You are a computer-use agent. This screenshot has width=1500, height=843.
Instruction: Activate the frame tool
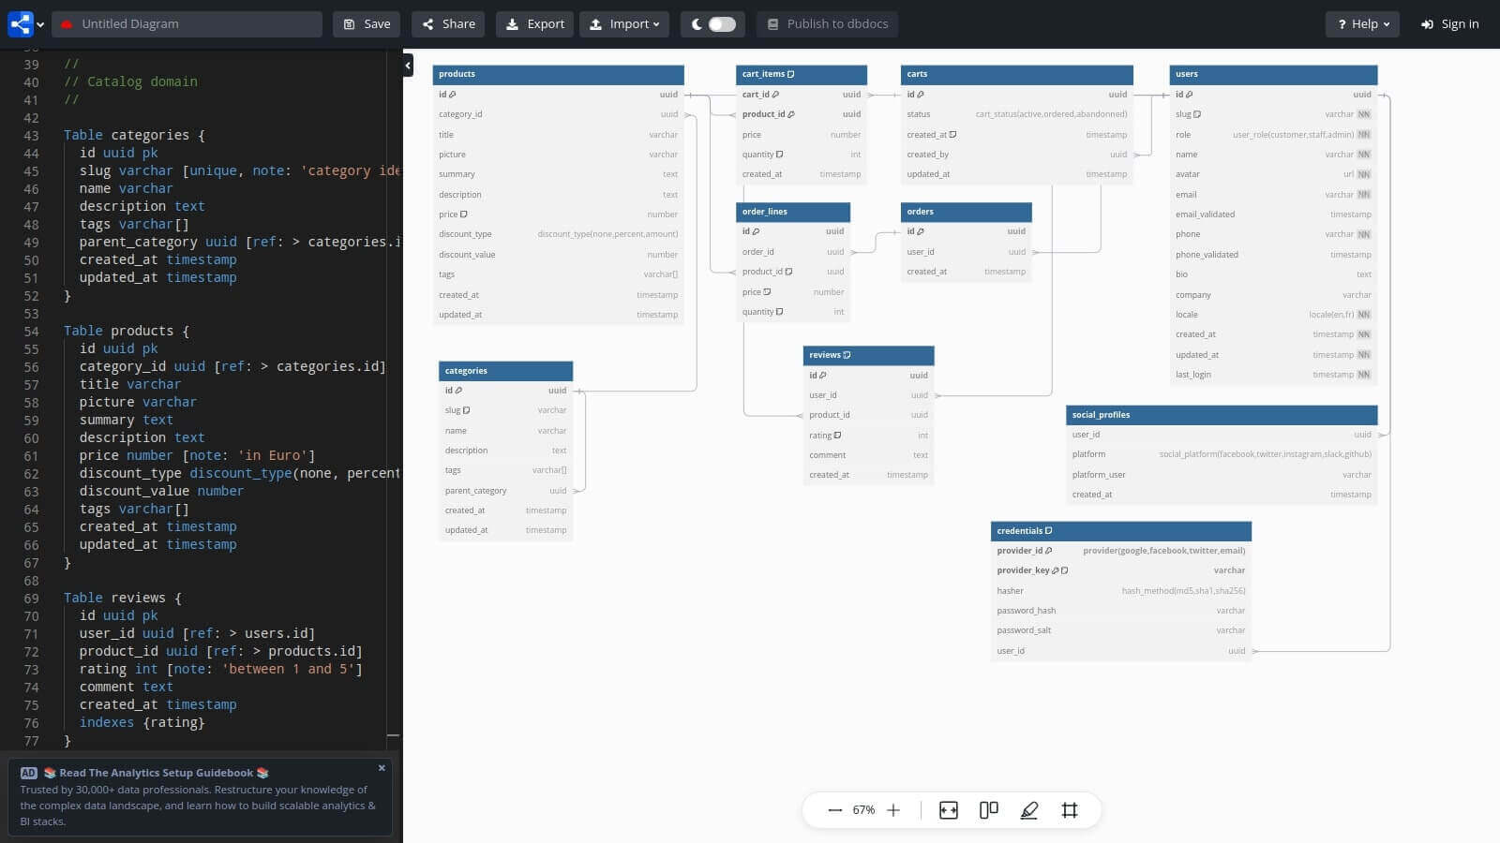tap(1070, 810)
